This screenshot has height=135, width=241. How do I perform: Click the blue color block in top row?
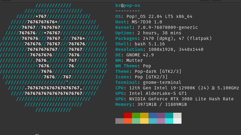153,115
